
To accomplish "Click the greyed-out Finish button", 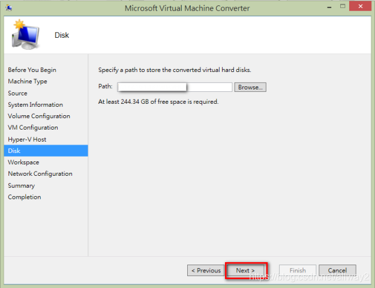I will pos(298,270).
